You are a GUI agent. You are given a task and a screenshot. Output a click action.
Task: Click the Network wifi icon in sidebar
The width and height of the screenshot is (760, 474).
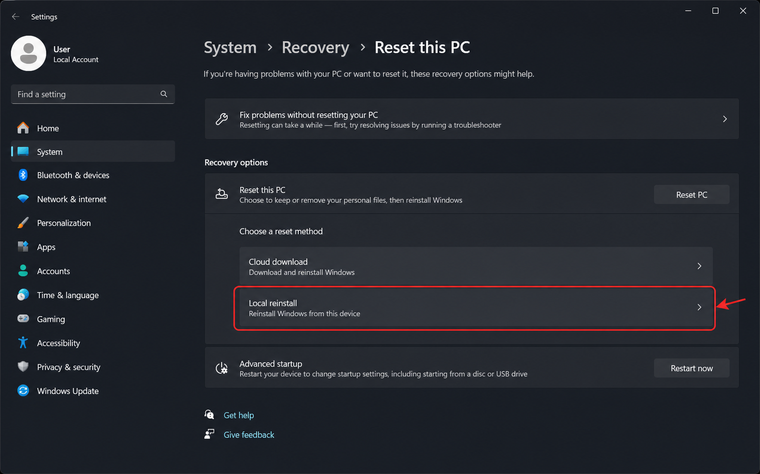coord(23,198)
